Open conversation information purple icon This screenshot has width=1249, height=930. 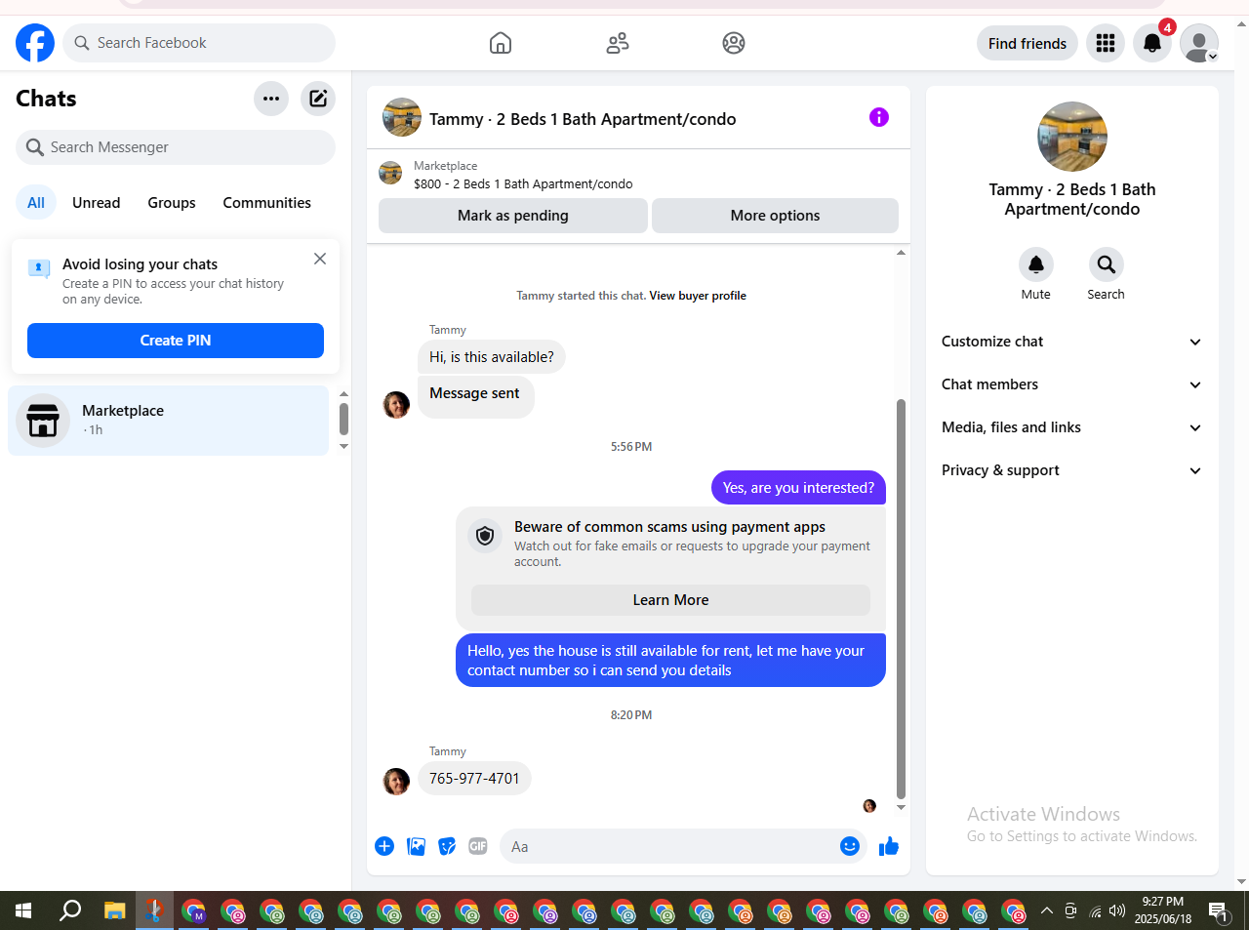coord(879,117)
